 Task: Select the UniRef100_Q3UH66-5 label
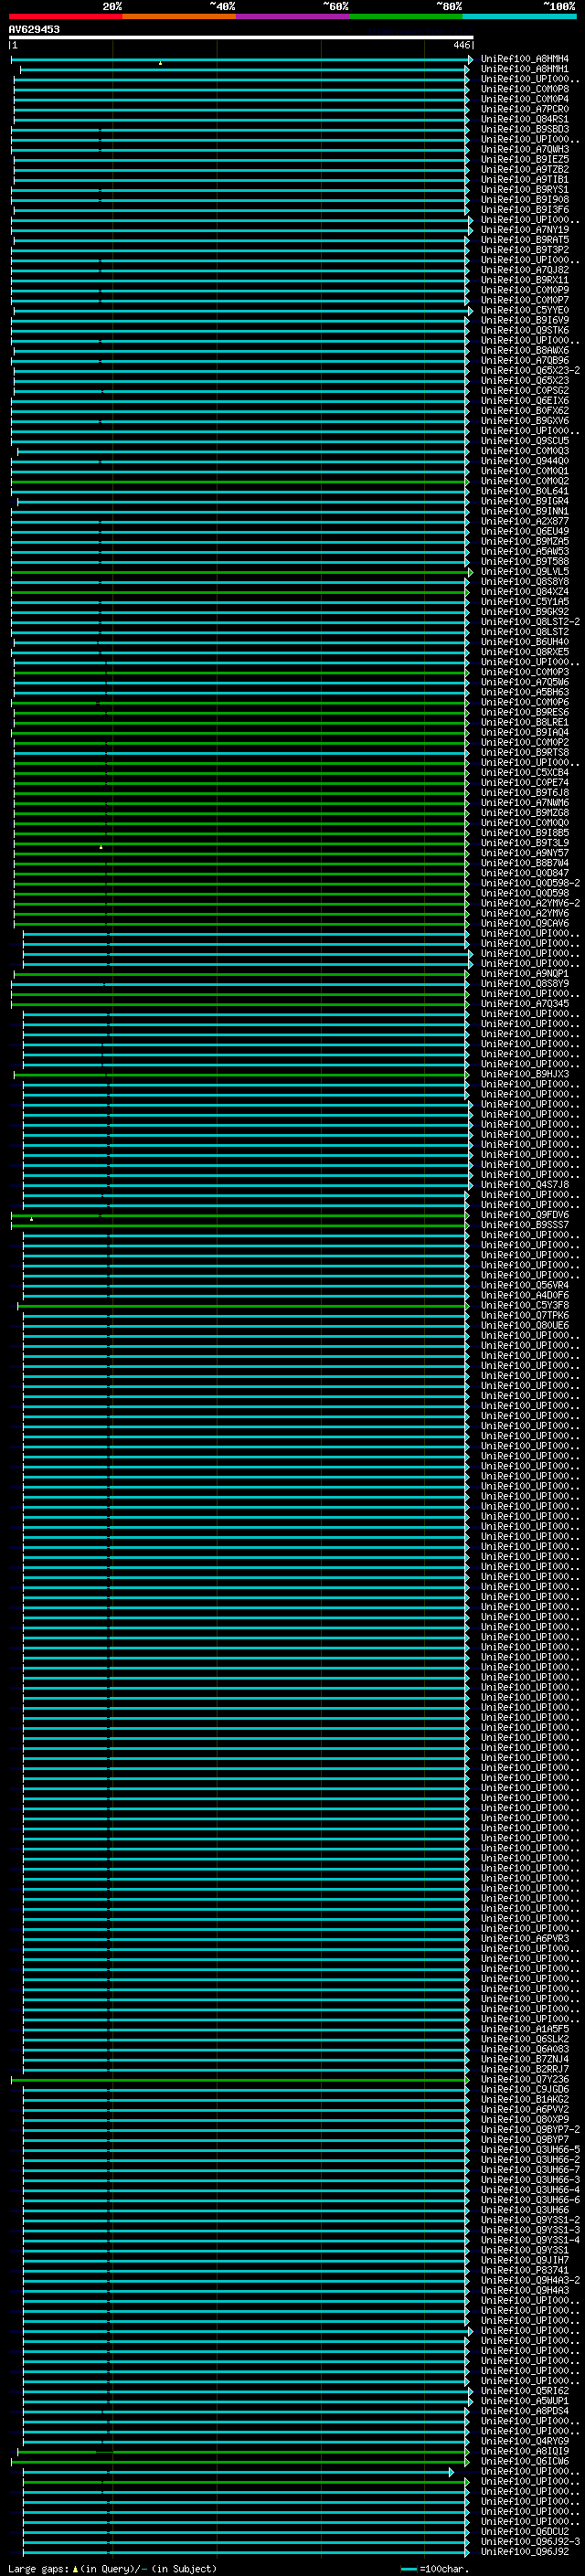pos(530,2149)
